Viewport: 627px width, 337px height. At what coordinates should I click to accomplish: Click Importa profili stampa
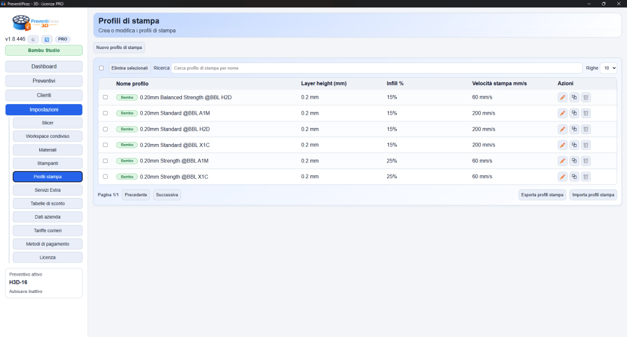click(593, 195)
